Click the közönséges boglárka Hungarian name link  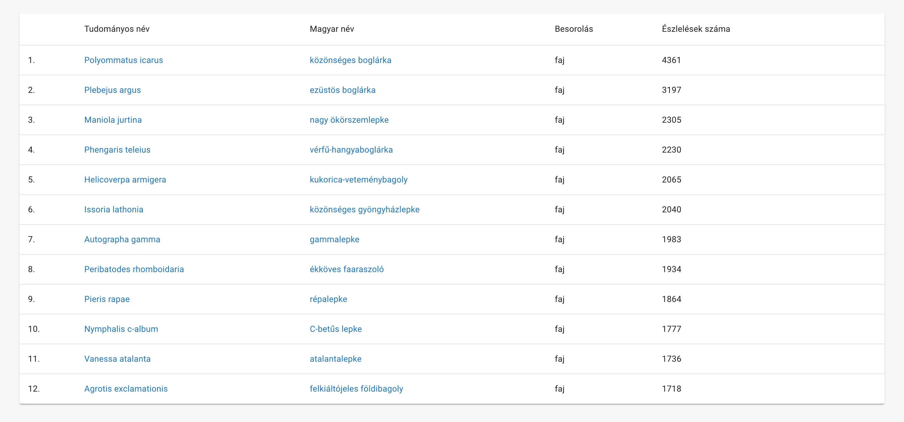[x=350, y=60]
